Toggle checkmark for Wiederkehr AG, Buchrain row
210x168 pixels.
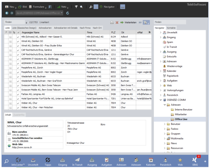(x=18, y=77)
